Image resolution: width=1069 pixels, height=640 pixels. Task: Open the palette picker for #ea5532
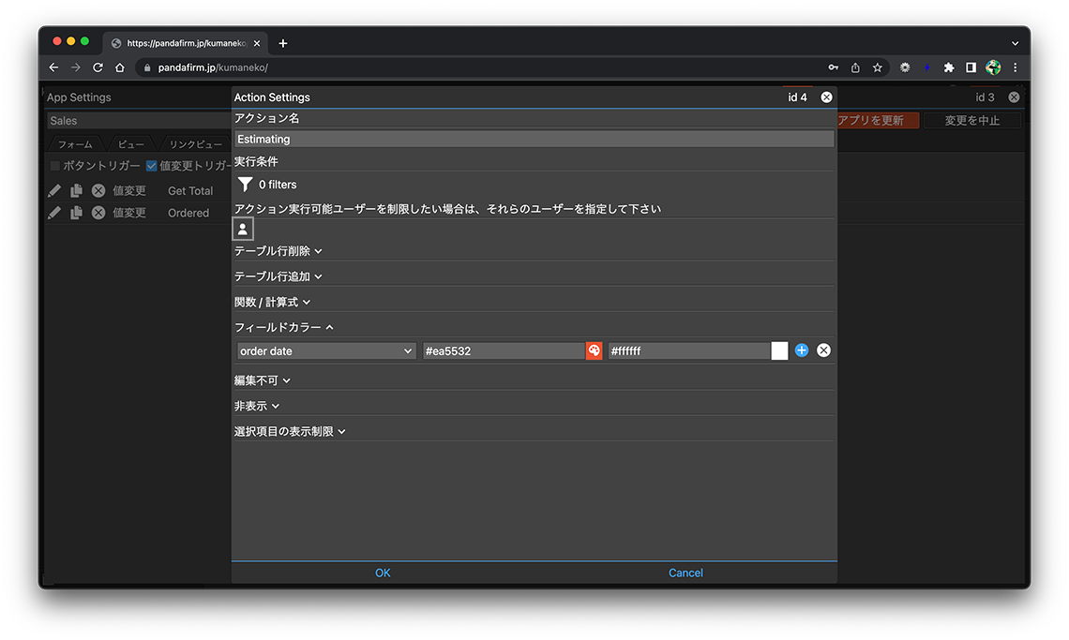[594, 350]
